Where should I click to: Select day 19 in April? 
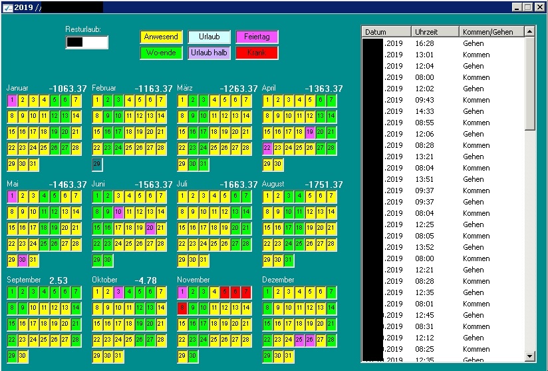coord(310,133)
